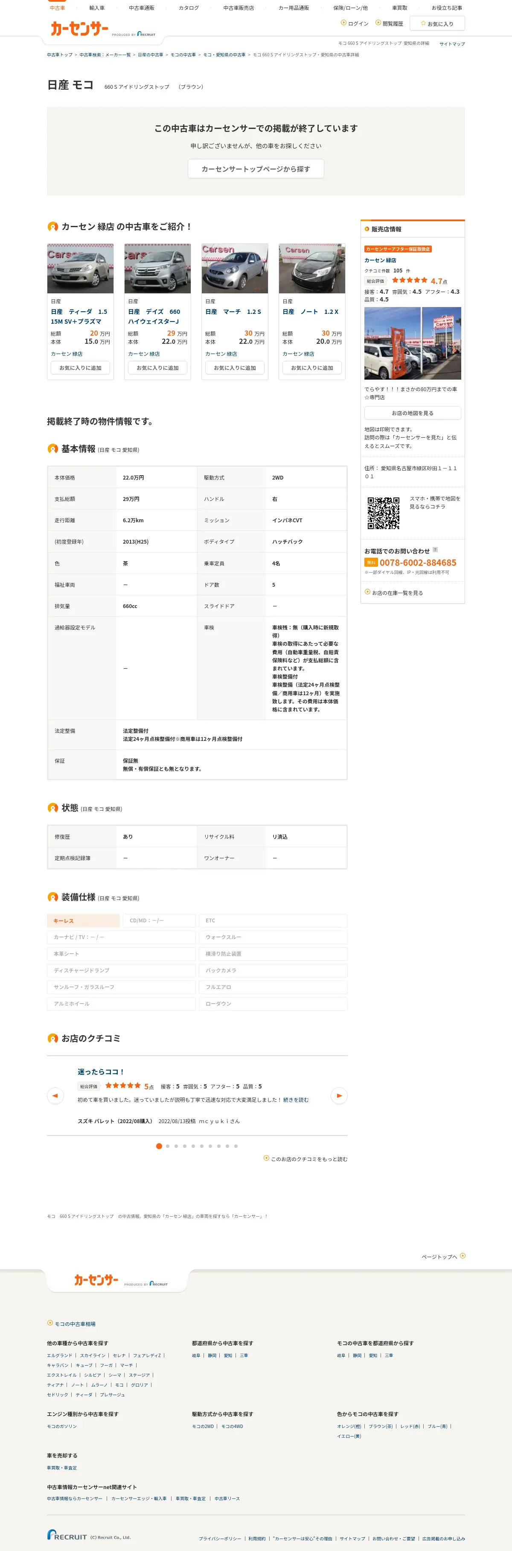
Task: Open the 中古車通販 tab
Action: tap(141, 8)
